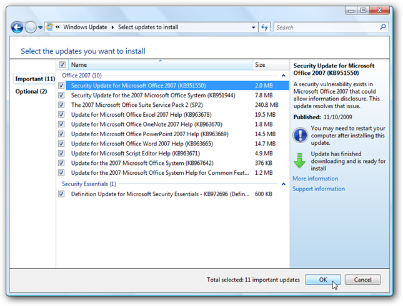Viewport: 403px width, 306px height.
Task: Collapse the Security Essentials (1) group
Action: point(284,184)
